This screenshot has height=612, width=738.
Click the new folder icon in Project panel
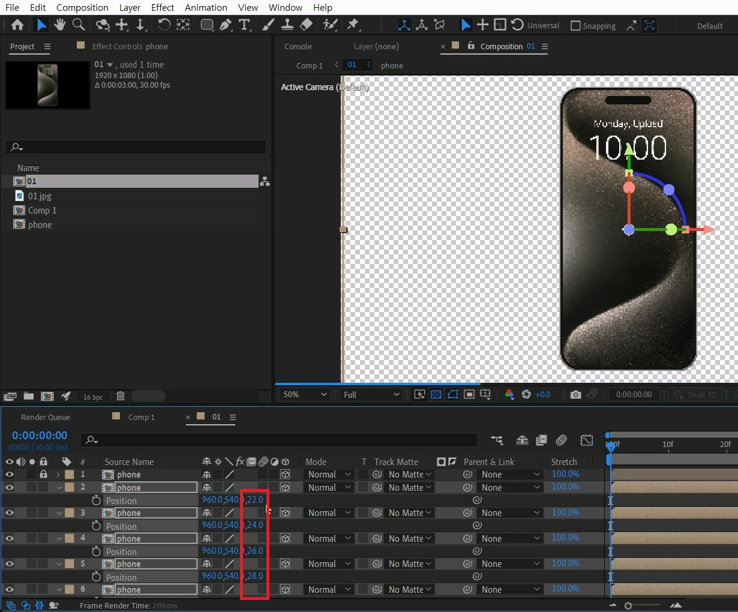tap(28, 396)
